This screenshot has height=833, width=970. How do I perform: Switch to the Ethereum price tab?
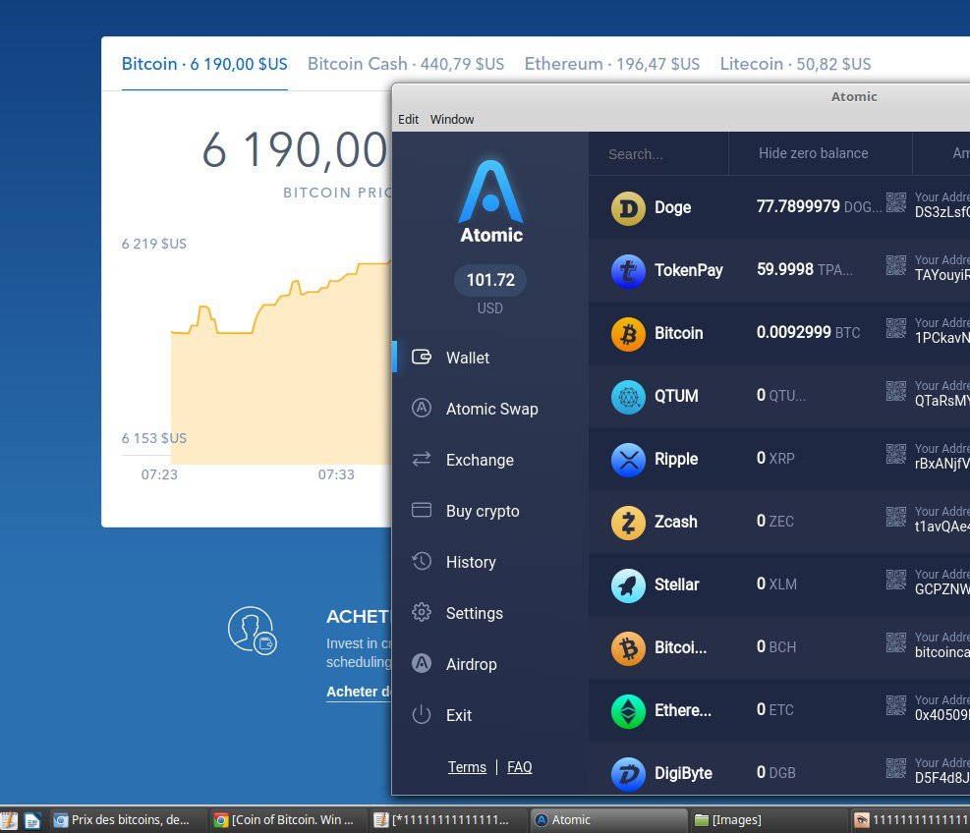point(612,64)
